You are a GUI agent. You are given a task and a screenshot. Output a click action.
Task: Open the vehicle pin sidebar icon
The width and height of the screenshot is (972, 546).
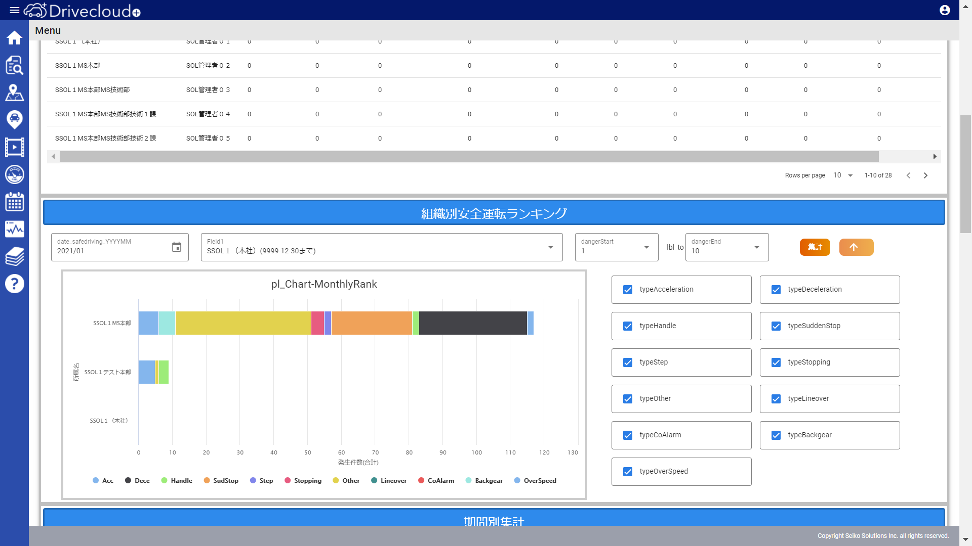tap(14, 120)
